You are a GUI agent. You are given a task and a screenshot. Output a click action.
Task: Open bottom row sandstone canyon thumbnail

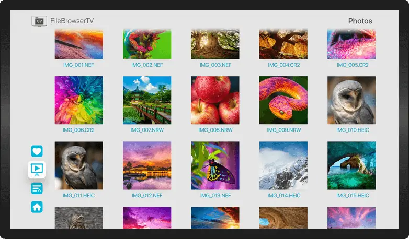point(283,218)
